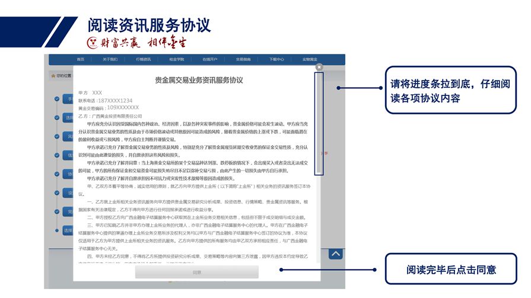Click the checkmark icon beside the 协 step
The image size is (531, 298).
click(x=57, y=174)
